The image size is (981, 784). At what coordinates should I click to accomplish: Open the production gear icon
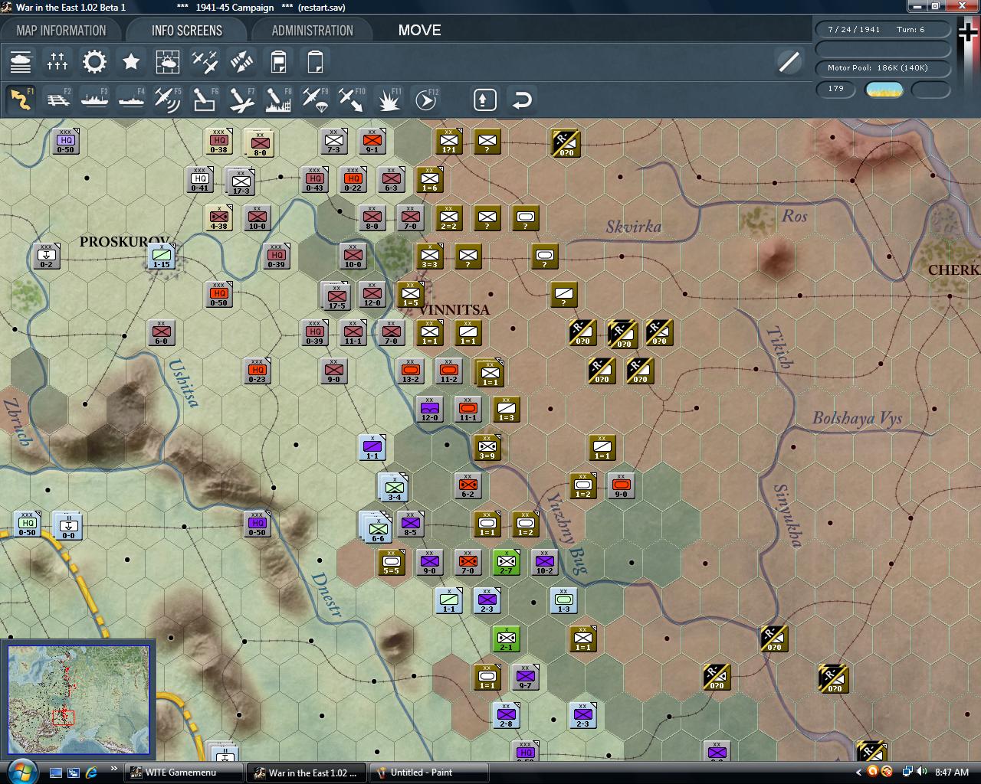coord(94,61)
